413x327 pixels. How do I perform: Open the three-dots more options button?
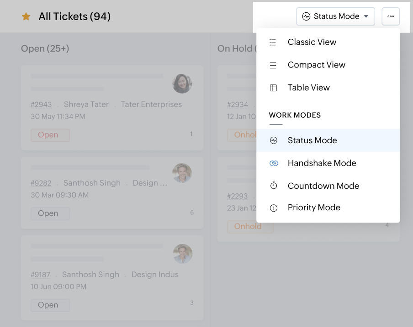pyautogui.click(x=391, y=16)
